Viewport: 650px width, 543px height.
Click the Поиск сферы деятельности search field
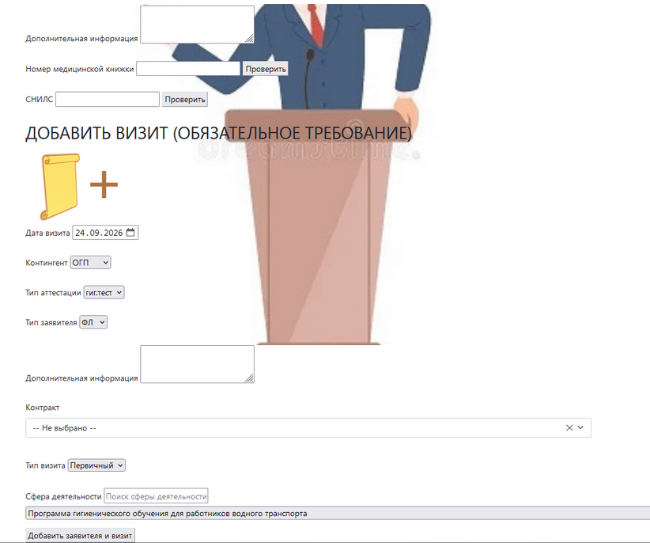(156, 496)
